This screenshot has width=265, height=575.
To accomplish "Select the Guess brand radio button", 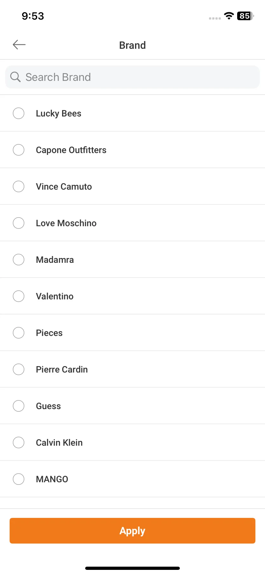I will coord(19,406).
